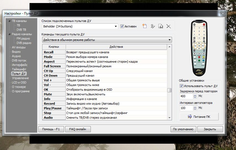This screenshot has width=236, height=150.
Task: Click the delete remote X icon
Action: pos(168,26)
